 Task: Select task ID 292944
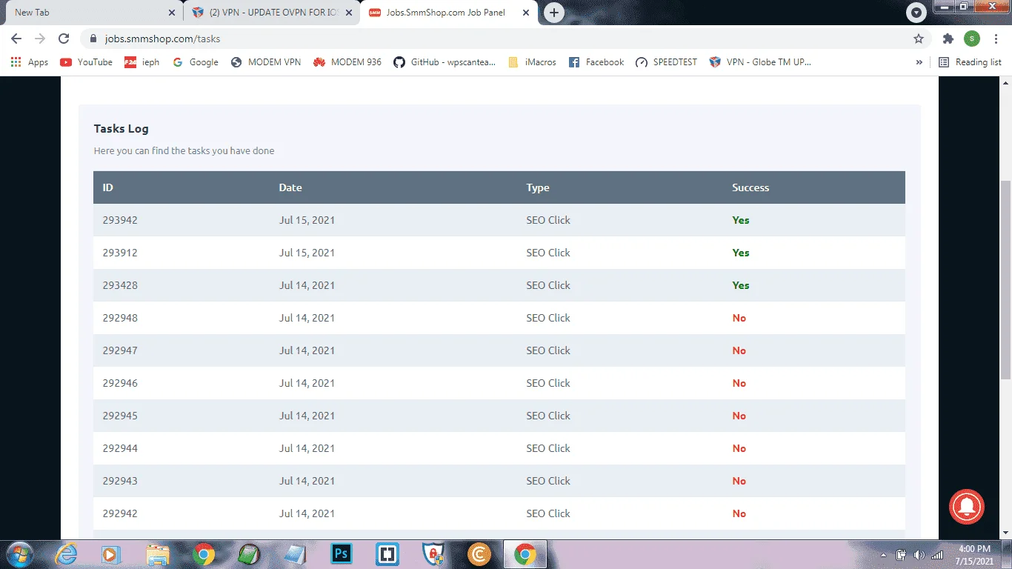coord(120,448)
